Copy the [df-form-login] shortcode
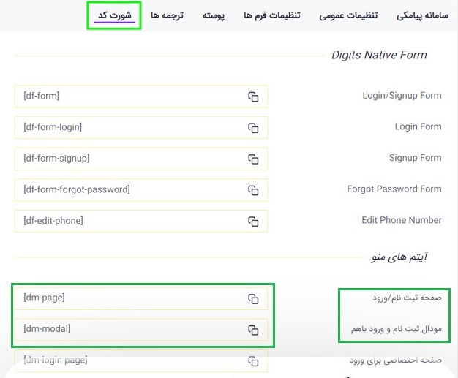The height and width of the screenshot is (378, 458). coord(253,128)
